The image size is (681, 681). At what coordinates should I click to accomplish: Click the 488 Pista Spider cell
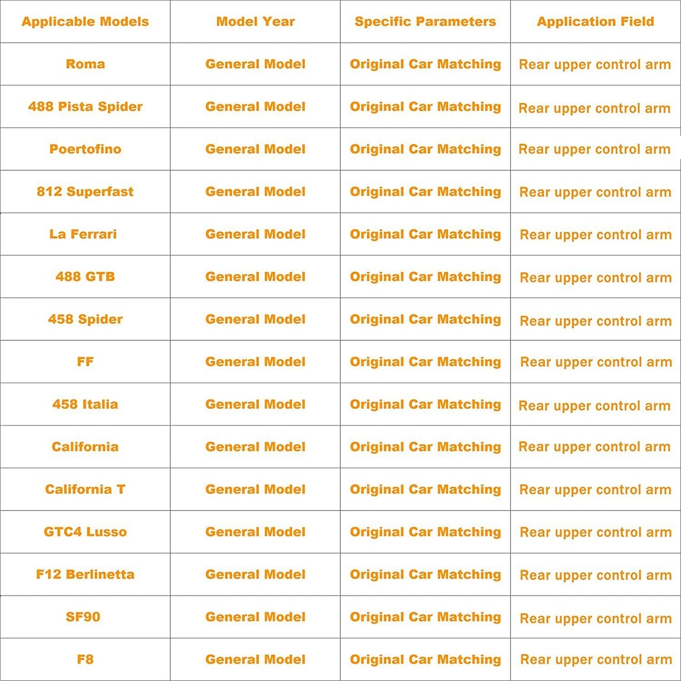point(85,107)
